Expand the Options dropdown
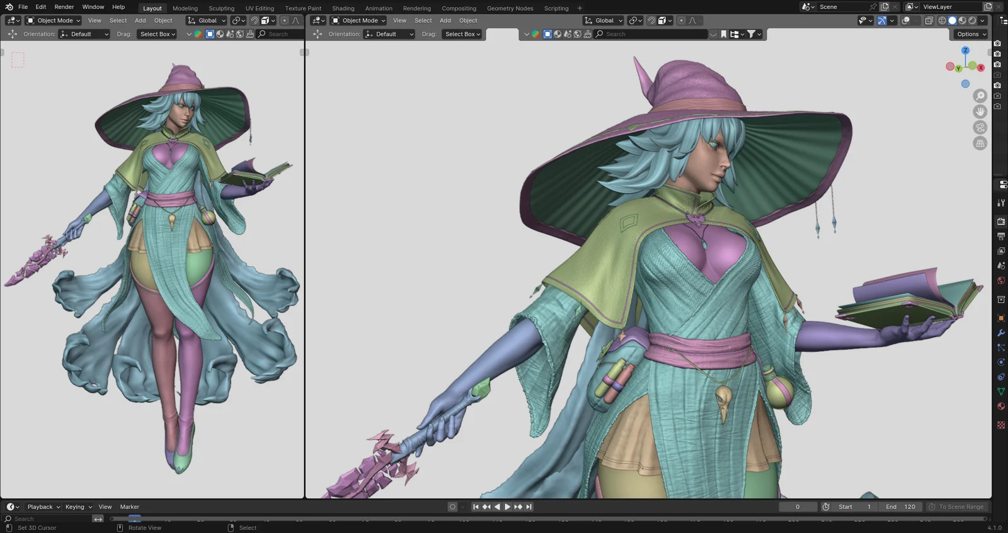This screenshot has height=533, width=1008. 970,34
